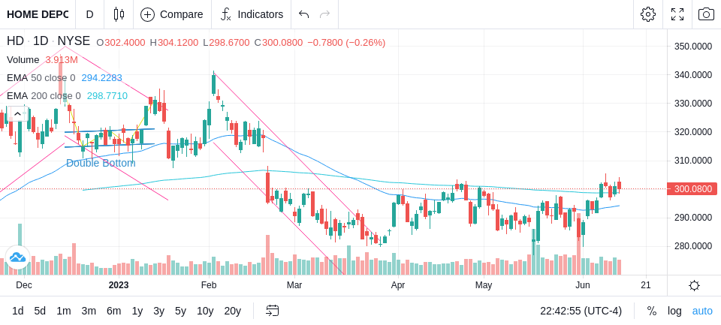Undo the last chart action

pyautogui.click(x=303, y=14)
